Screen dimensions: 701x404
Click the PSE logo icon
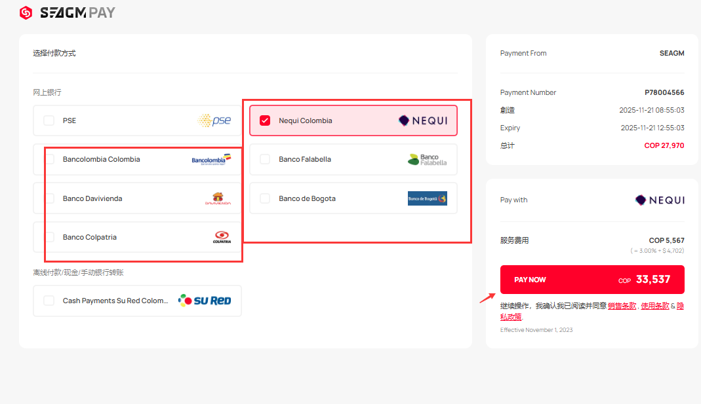tap(214, 120)
